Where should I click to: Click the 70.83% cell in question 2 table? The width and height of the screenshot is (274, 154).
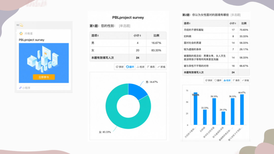coord(244,30)
